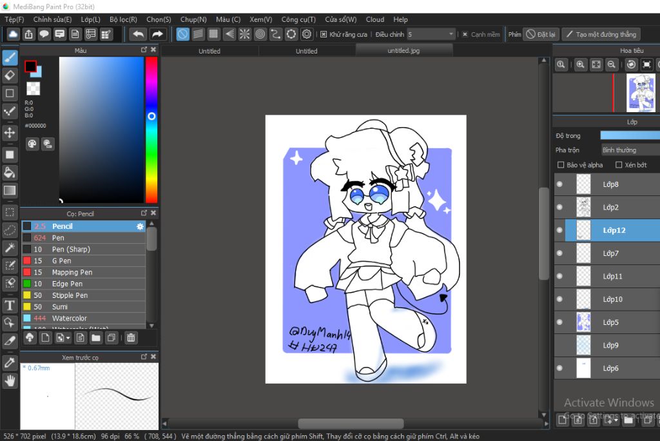Select the Hand tool

point(10,381)
